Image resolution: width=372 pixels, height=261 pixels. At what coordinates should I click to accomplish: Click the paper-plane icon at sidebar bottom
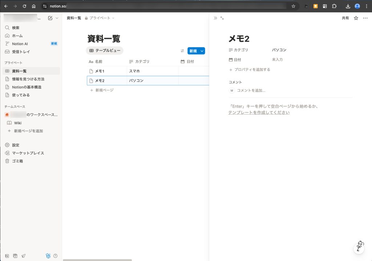tap(23, 256)
